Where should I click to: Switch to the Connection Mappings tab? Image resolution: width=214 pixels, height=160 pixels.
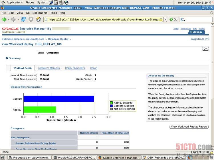coord(49,68)
